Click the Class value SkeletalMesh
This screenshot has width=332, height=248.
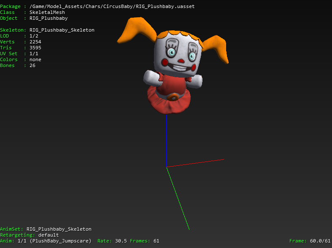[47, 12]
